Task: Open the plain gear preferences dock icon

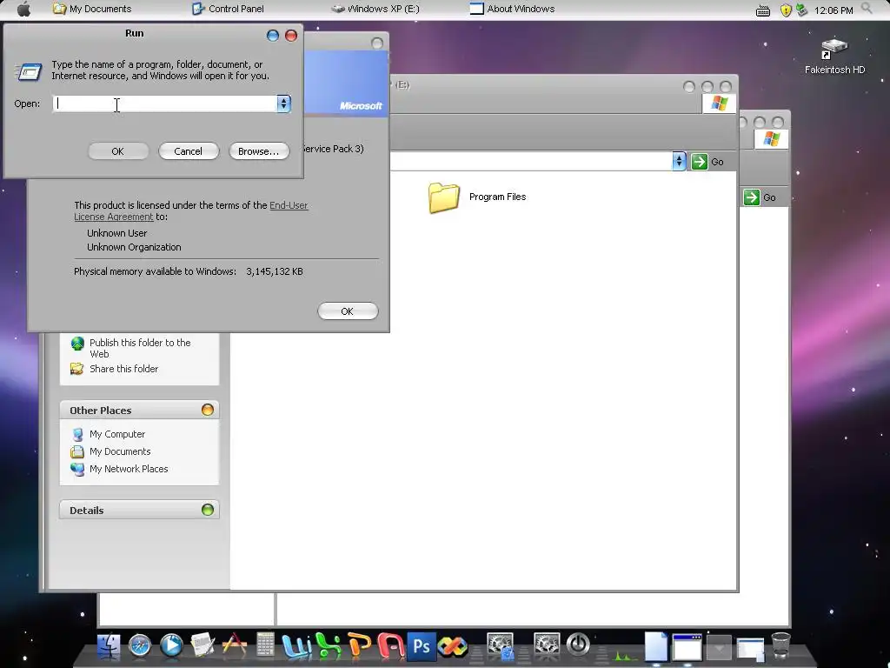Action: (x=546, y=646)
